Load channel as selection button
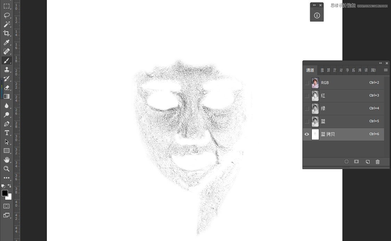Viewport: 391px width, 241px height. click(x=346, y=162)
